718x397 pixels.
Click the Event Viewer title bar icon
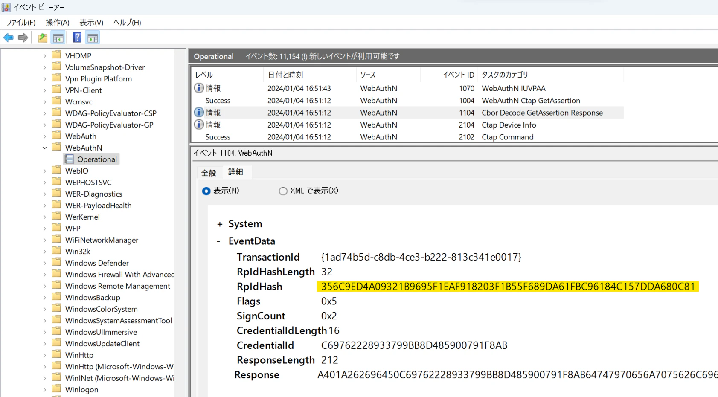pos(6,7)
